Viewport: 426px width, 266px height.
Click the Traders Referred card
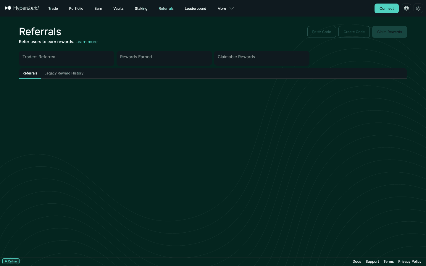[67, 58]
